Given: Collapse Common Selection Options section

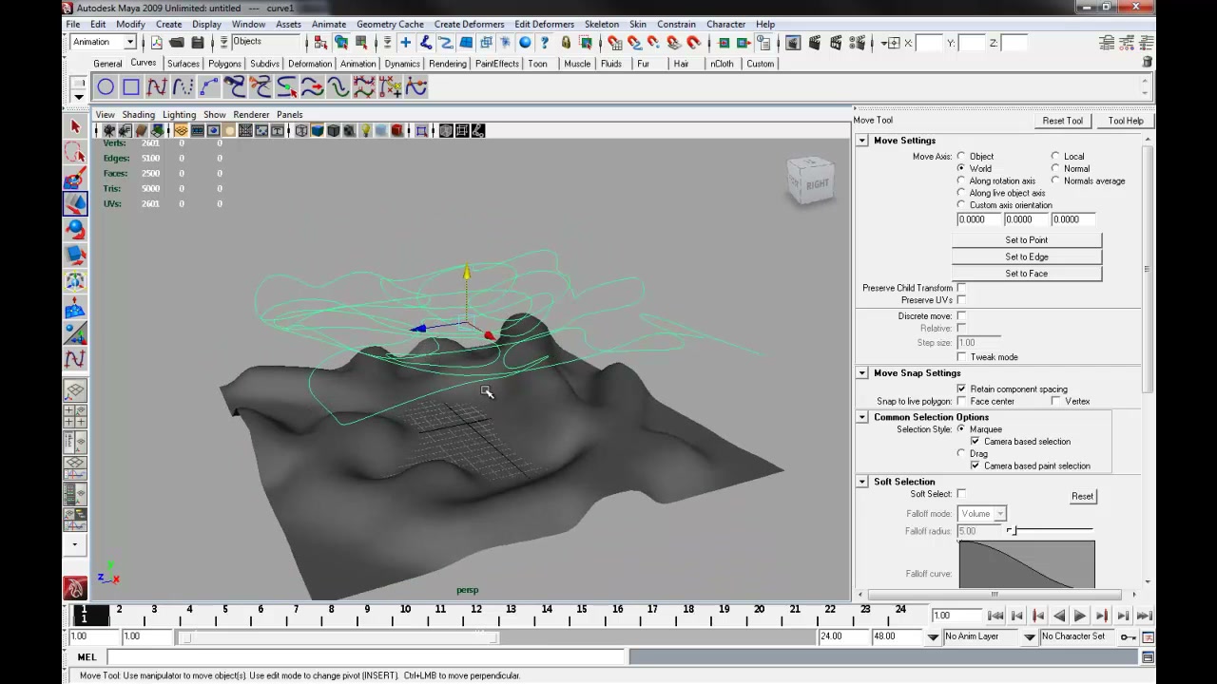Looking at the screenshot, I should click(862, 417).
